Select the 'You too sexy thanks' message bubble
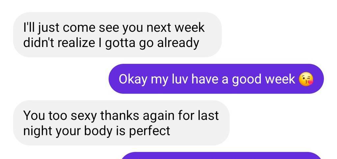 [121, 123]
